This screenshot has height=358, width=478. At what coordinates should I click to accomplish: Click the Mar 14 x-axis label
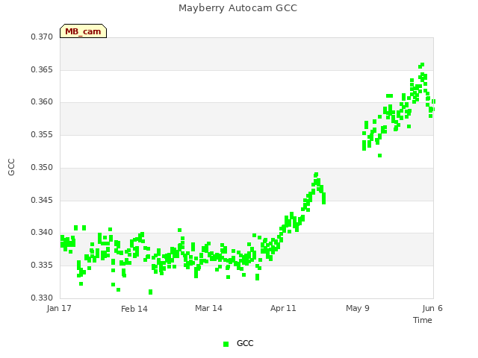[208, 308]
